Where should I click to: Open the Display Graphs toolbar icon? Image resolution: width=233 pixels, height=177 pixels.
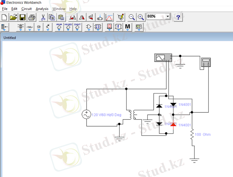[109, 17]
